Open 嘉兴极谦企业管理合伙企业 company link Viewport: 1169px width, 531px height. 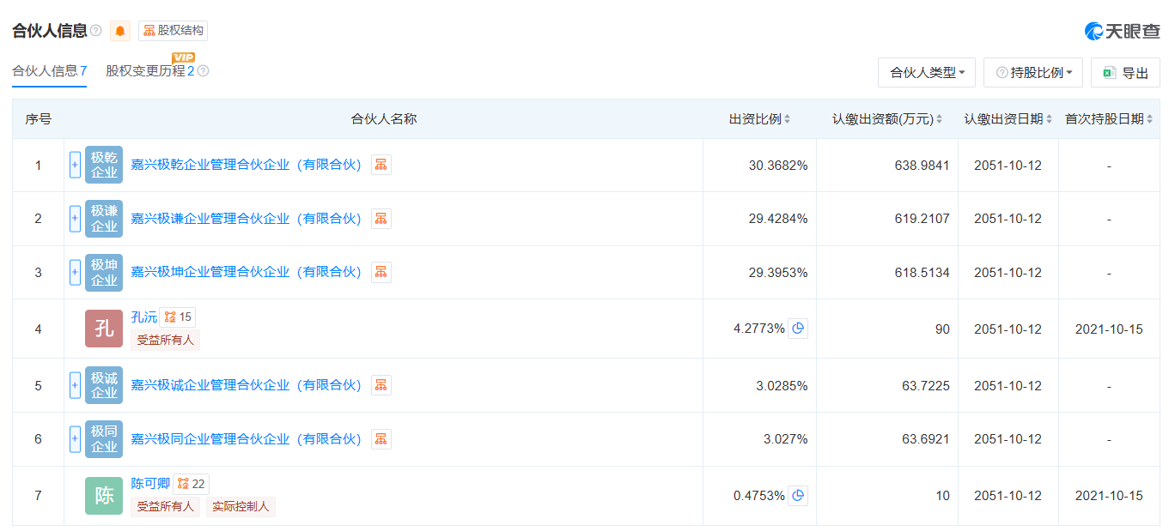click(247, 219)
